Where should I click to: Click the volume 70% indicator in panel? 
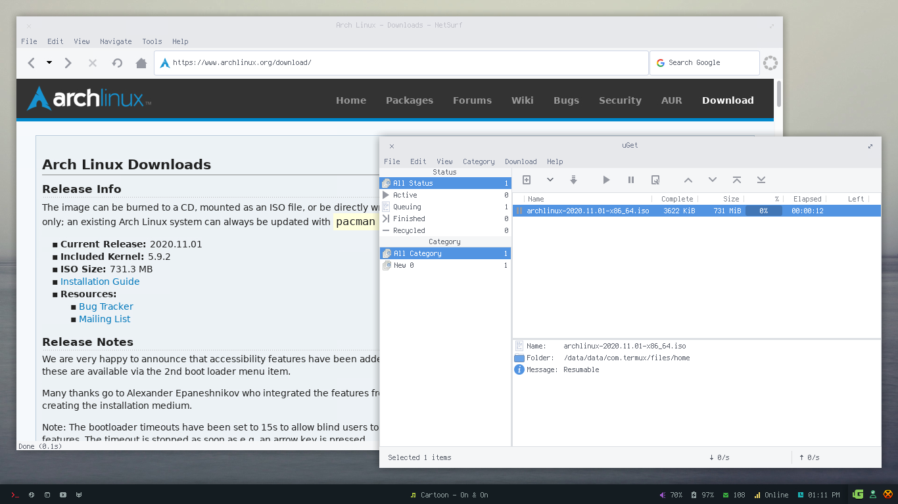coord(671,495)
